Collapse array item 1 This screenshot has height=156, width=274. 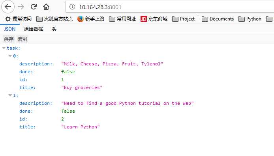pyautogui.click(x=10, y=95)
